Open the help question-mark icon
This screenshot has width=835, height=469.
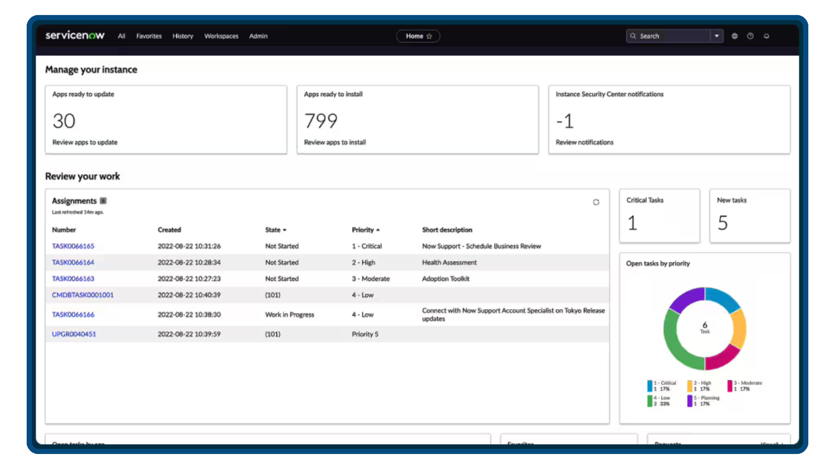point(750,36)
